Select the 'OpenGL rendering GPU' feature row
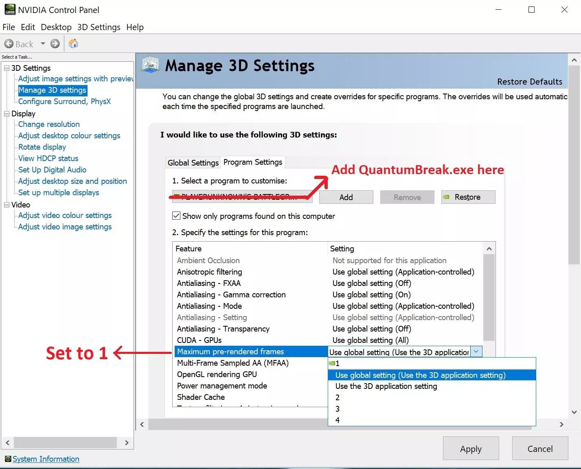Screen dimensions: 581x469 (x=251, y=374)
